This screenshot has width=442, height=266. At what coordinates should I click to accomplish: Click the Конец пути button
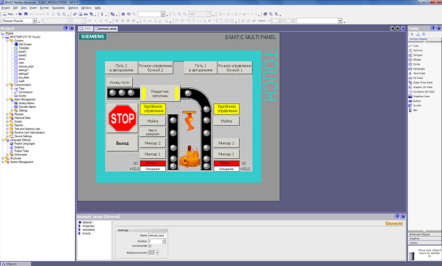coord(119,82)
